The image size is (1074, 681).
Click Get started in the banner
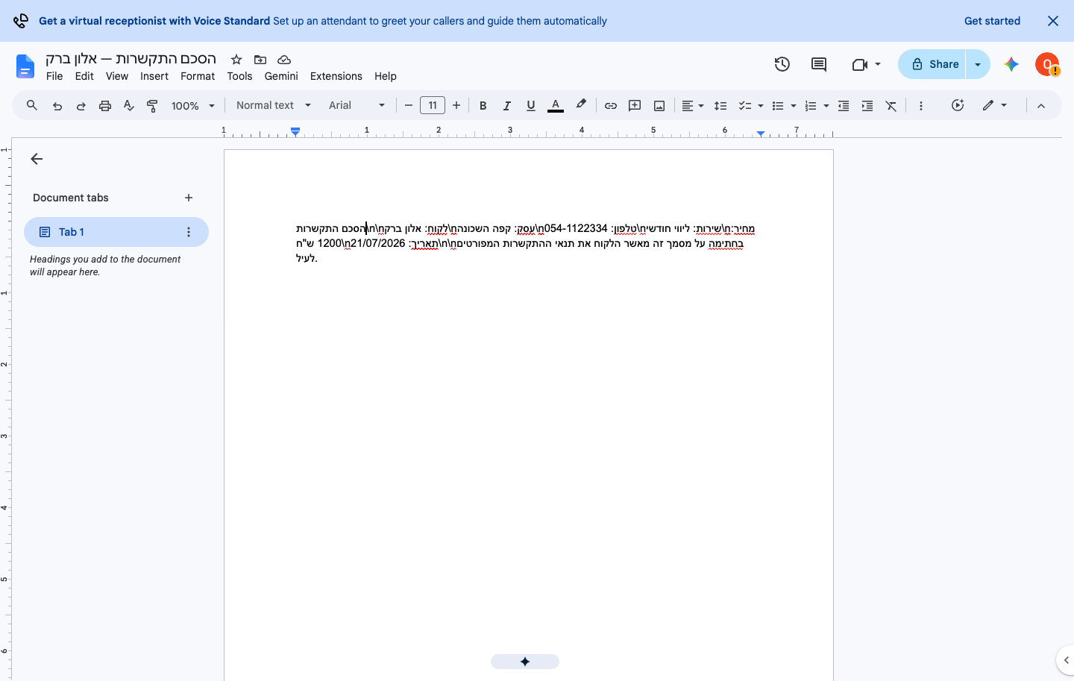click(x=992, y=21)
